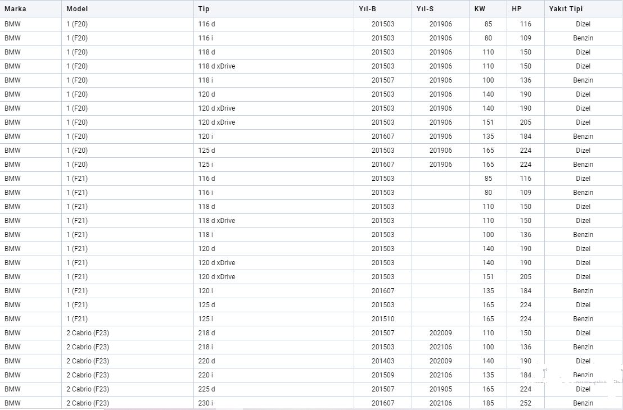The width and height of the screenshot is (623, 410).
Task: Click the 225 d Tip cell
Action: 207,389
